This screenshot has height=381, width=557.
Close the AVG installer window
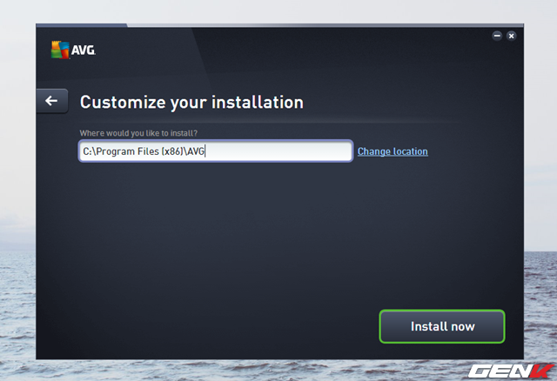coord(511,36)
